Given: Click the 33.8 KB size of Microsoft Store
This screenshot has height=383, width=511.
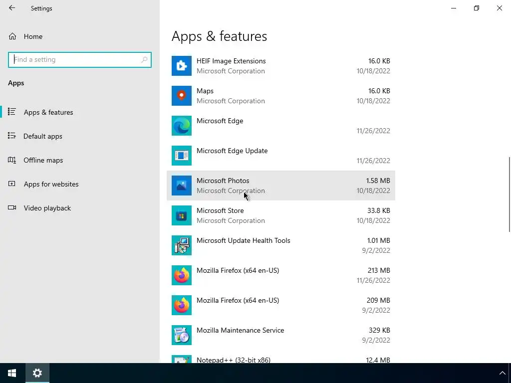Looking at the screenshot, I should (x=379, y=211).
